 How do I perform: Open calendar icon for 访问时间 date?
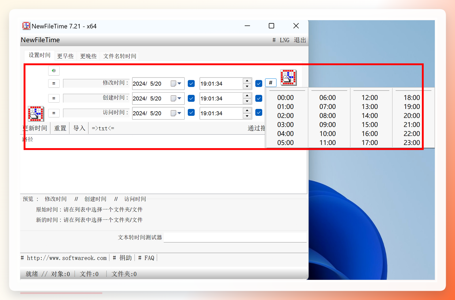coord(173,113)
